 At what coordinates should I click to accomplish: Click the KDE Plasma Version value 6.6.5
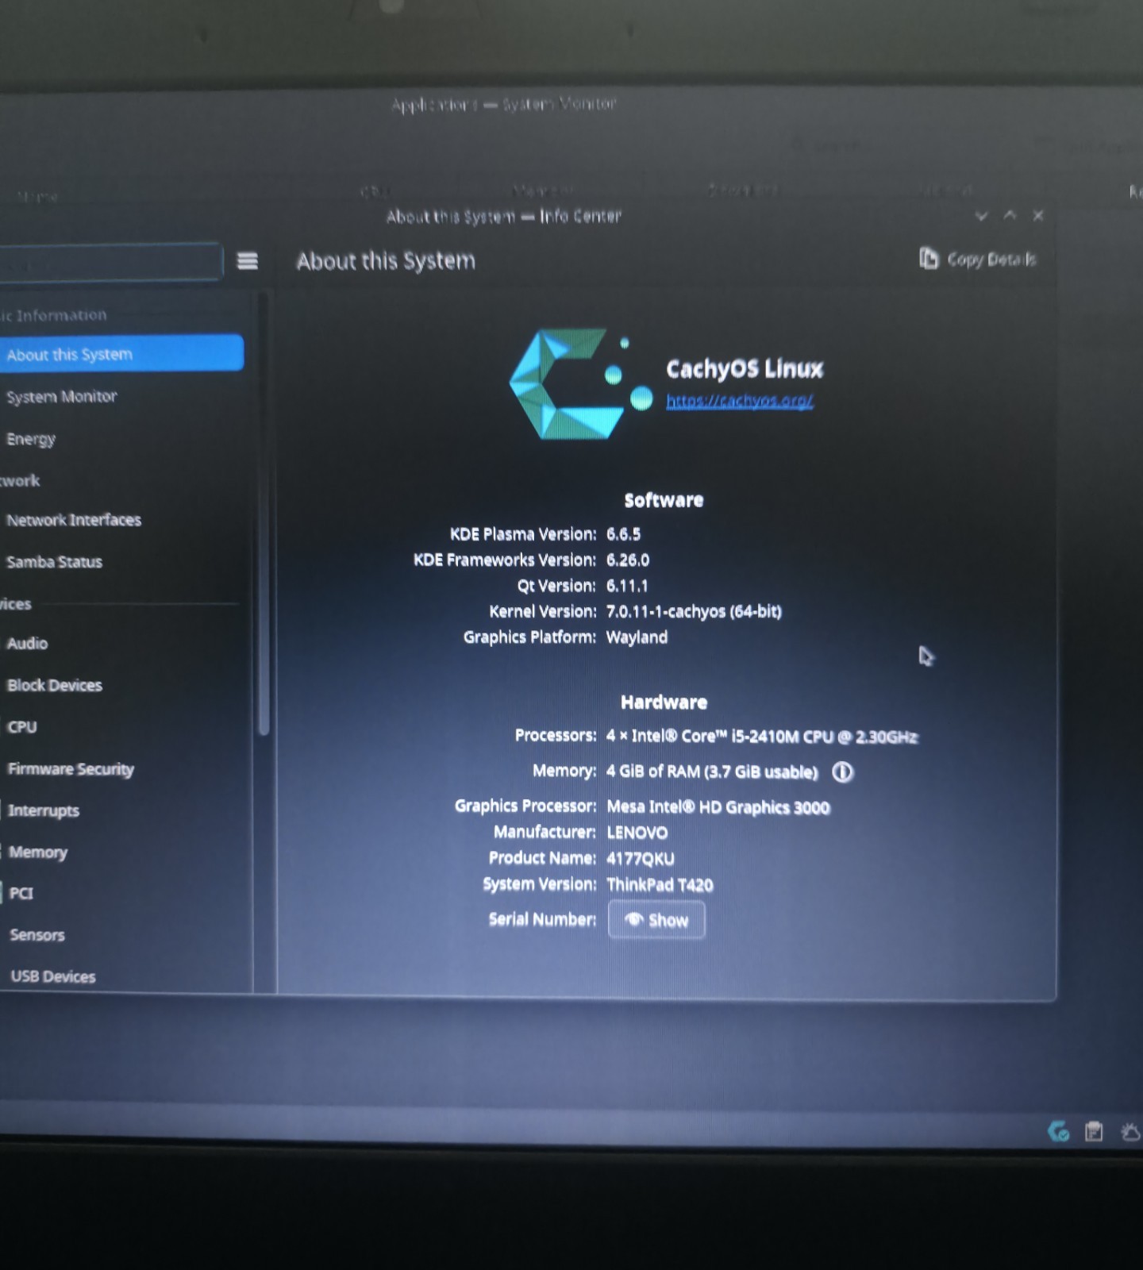(624, 534)
